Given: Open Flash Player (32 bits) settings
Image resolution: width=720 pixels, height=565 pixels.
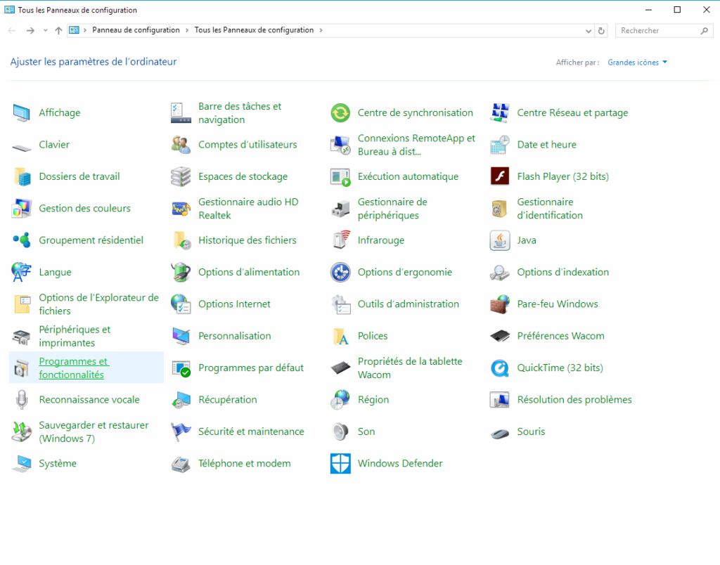Looking at the screenshot, I should 562,176.
